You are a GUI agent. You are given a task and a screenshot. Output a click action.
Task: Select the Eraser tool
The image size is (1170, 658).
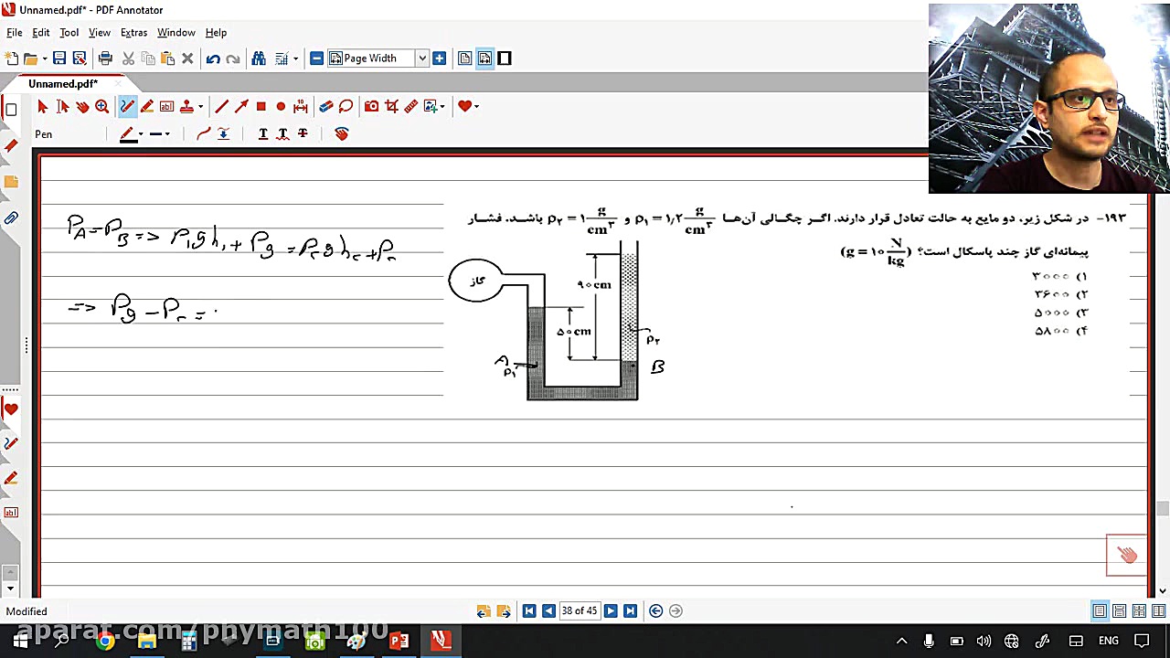(325, 107)
